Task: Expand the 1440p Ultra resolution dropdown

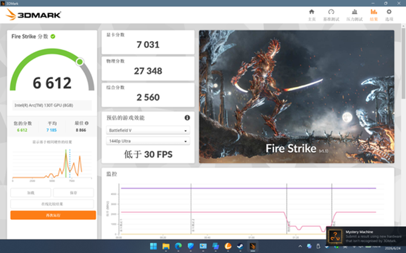Action: click(148, 141)
